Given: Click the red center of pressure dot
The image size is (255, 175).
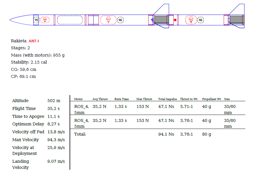Looking at the screenshot, I should (x=175, y=20).
